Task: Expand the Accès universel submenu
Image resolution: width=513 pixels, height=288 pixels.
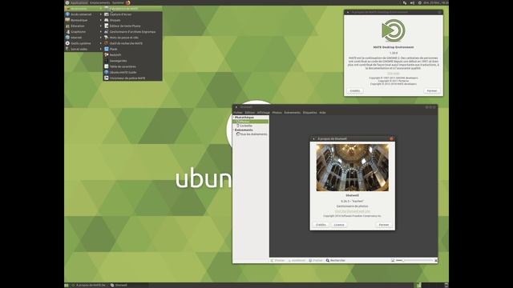Action: point(84,14)
